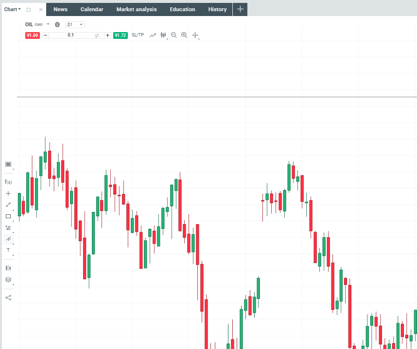Click the red 91.69 sell button
Image resolution: width=417 pixels, height=349 pixels.
[33, 35]
